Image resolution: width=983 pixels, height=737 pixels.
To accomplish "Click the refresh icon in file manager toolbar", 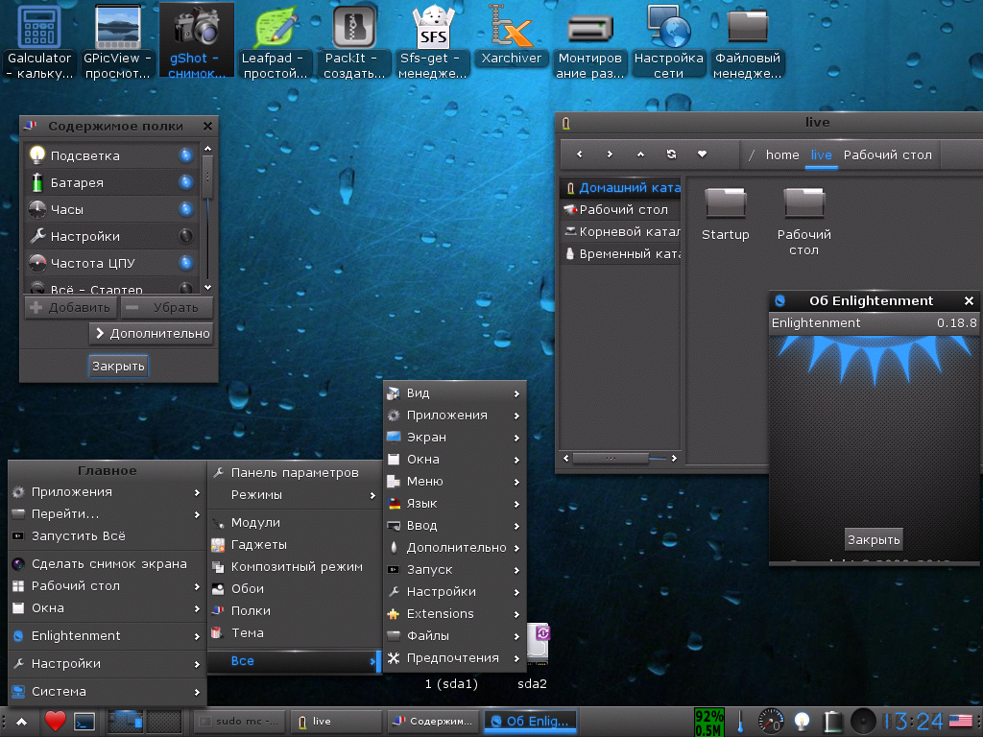I will [671, 155].
